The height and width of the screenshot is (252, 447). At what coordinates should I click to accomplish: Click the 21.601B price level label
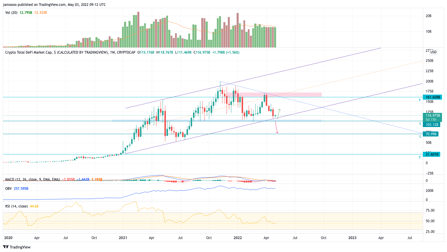tap(431, 154)
